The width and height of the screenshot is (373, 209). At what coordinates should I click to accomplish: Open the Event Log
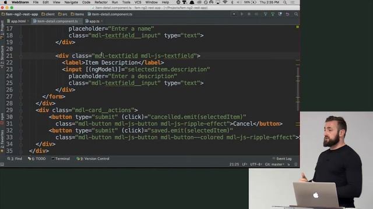pos(282,158)
